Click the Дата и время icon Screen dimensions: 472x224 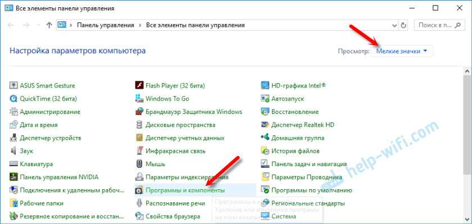tap(13, 125)
